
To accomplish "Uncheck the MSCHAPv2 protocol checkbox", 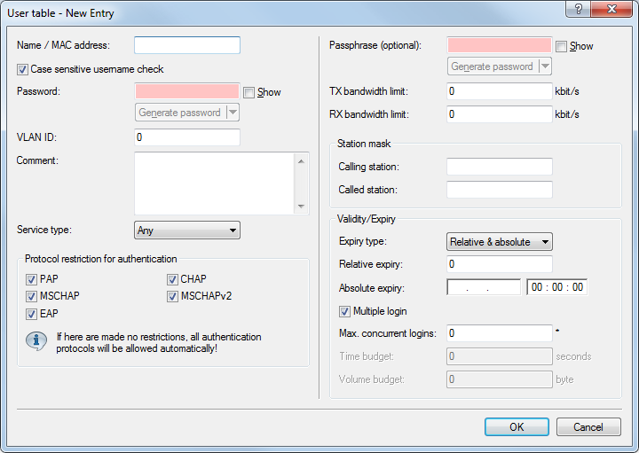I will 173,296.
